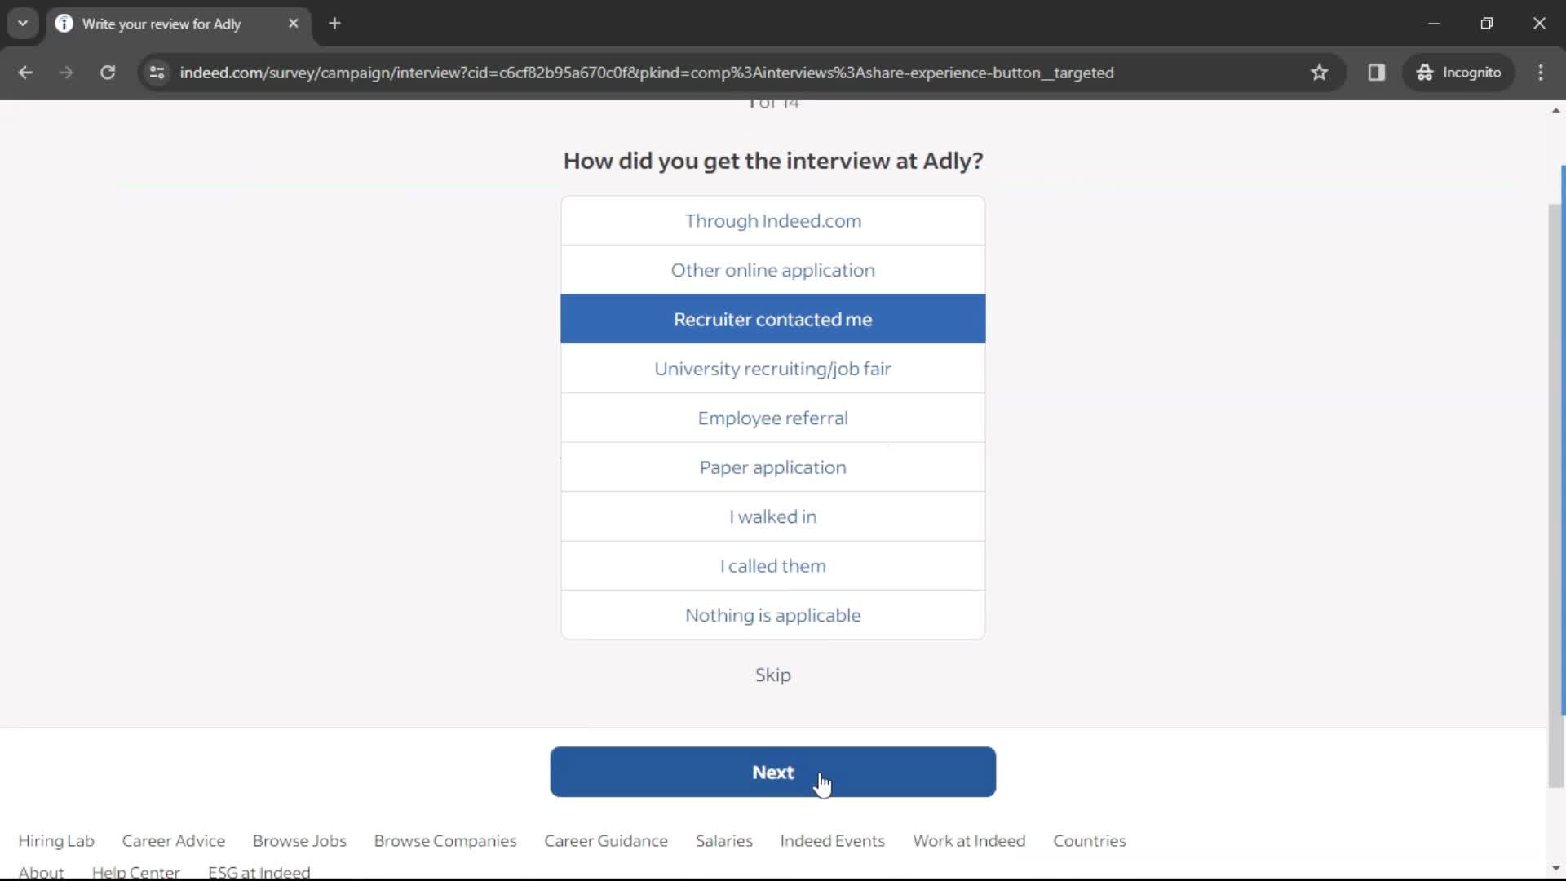Select 'Nothing is applicable' answer choice
The height and width of the screenshot is (881, 1566).
coord(773,614)
